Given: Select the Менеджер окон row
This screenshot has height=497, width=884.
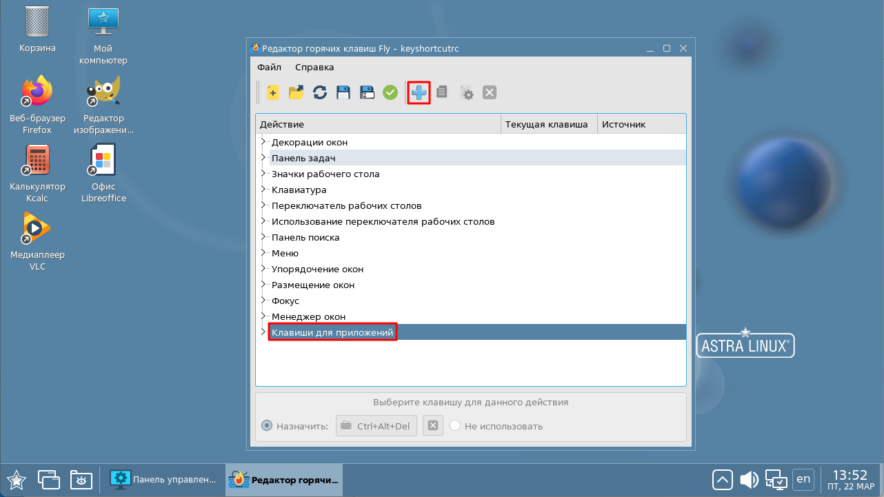Looking at the screenshot, I should pos(471,316).
